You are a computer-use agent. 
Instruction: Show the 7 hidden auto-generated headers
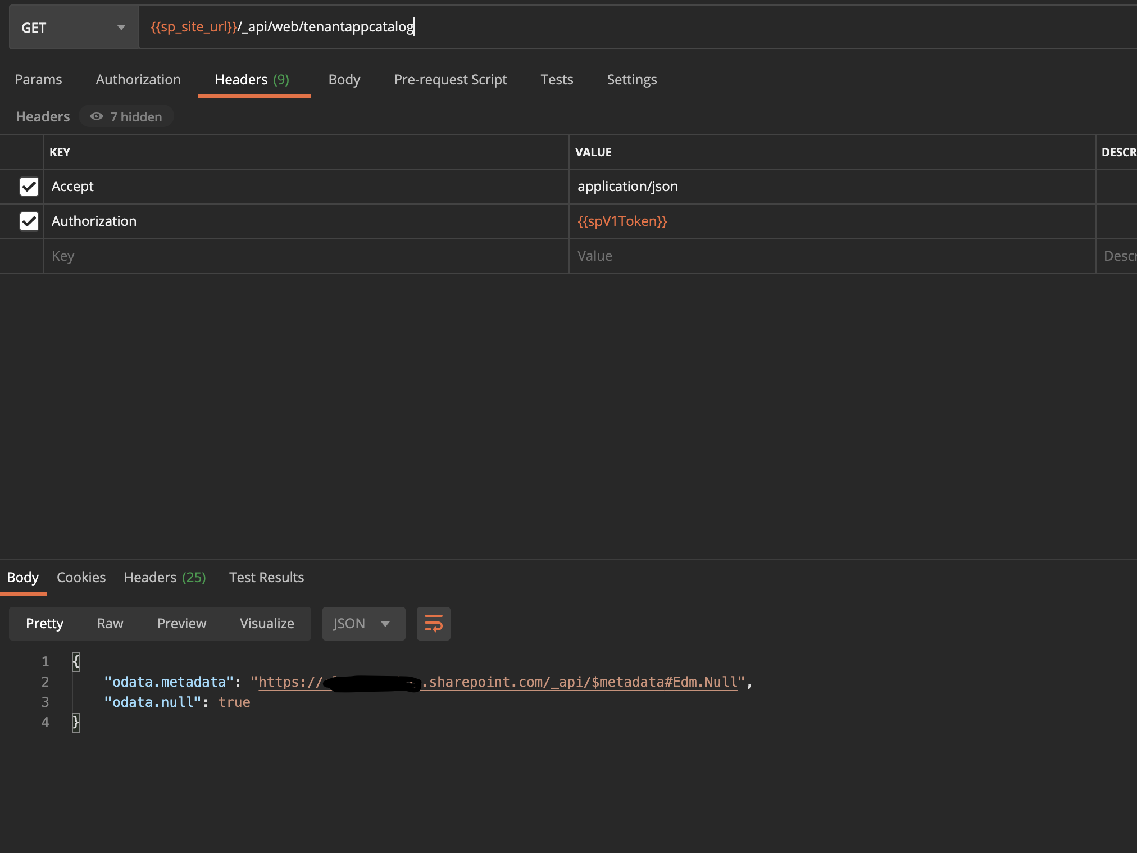click(x=126, y=116)
